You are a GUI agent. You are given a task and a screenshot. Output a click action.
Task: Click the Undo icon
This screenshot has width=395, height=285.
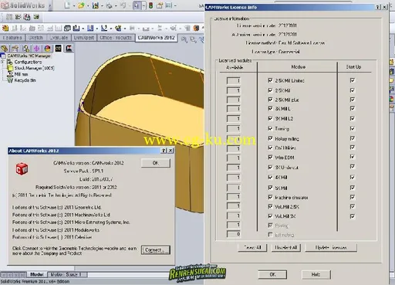123,5
